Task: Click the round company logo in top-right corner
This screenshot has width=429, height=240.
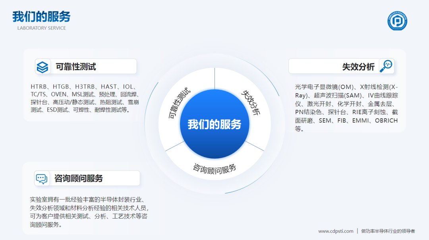Action: pyautogui.click(x=397, y=21)
